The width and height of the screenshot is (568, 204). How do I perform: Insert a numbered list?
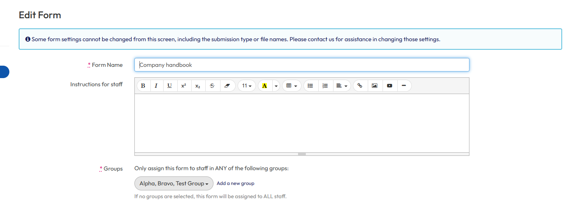click(x=325, y=86)
